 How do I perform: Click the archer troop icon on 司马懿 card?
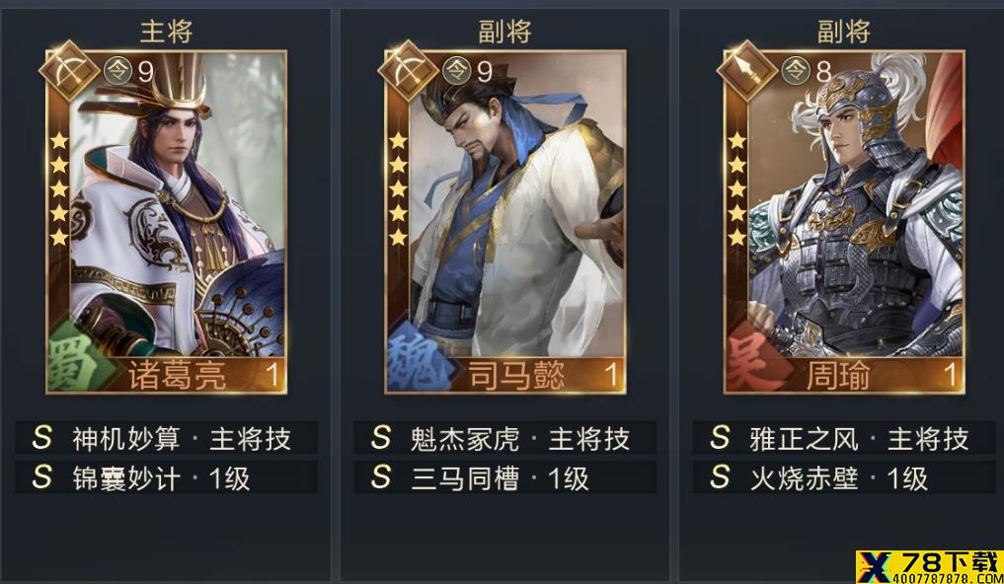click(x=408, y=70)
